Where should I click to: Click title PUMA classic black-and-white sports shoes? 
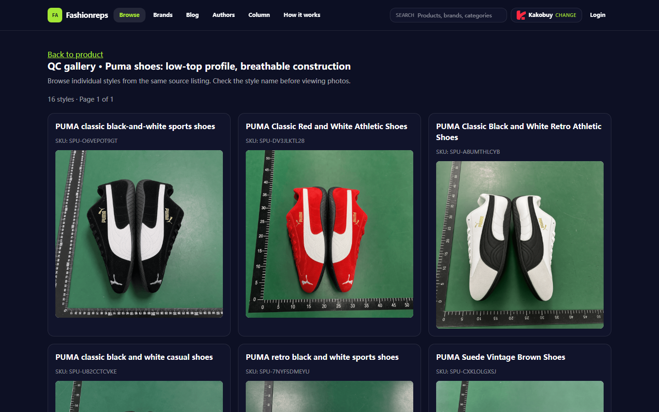coord(135,126)
